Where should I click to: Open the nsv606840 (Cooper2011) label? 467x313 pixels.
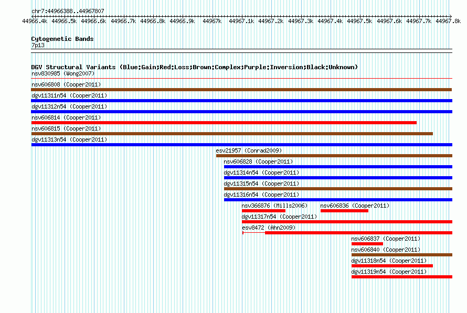point(386,250)
